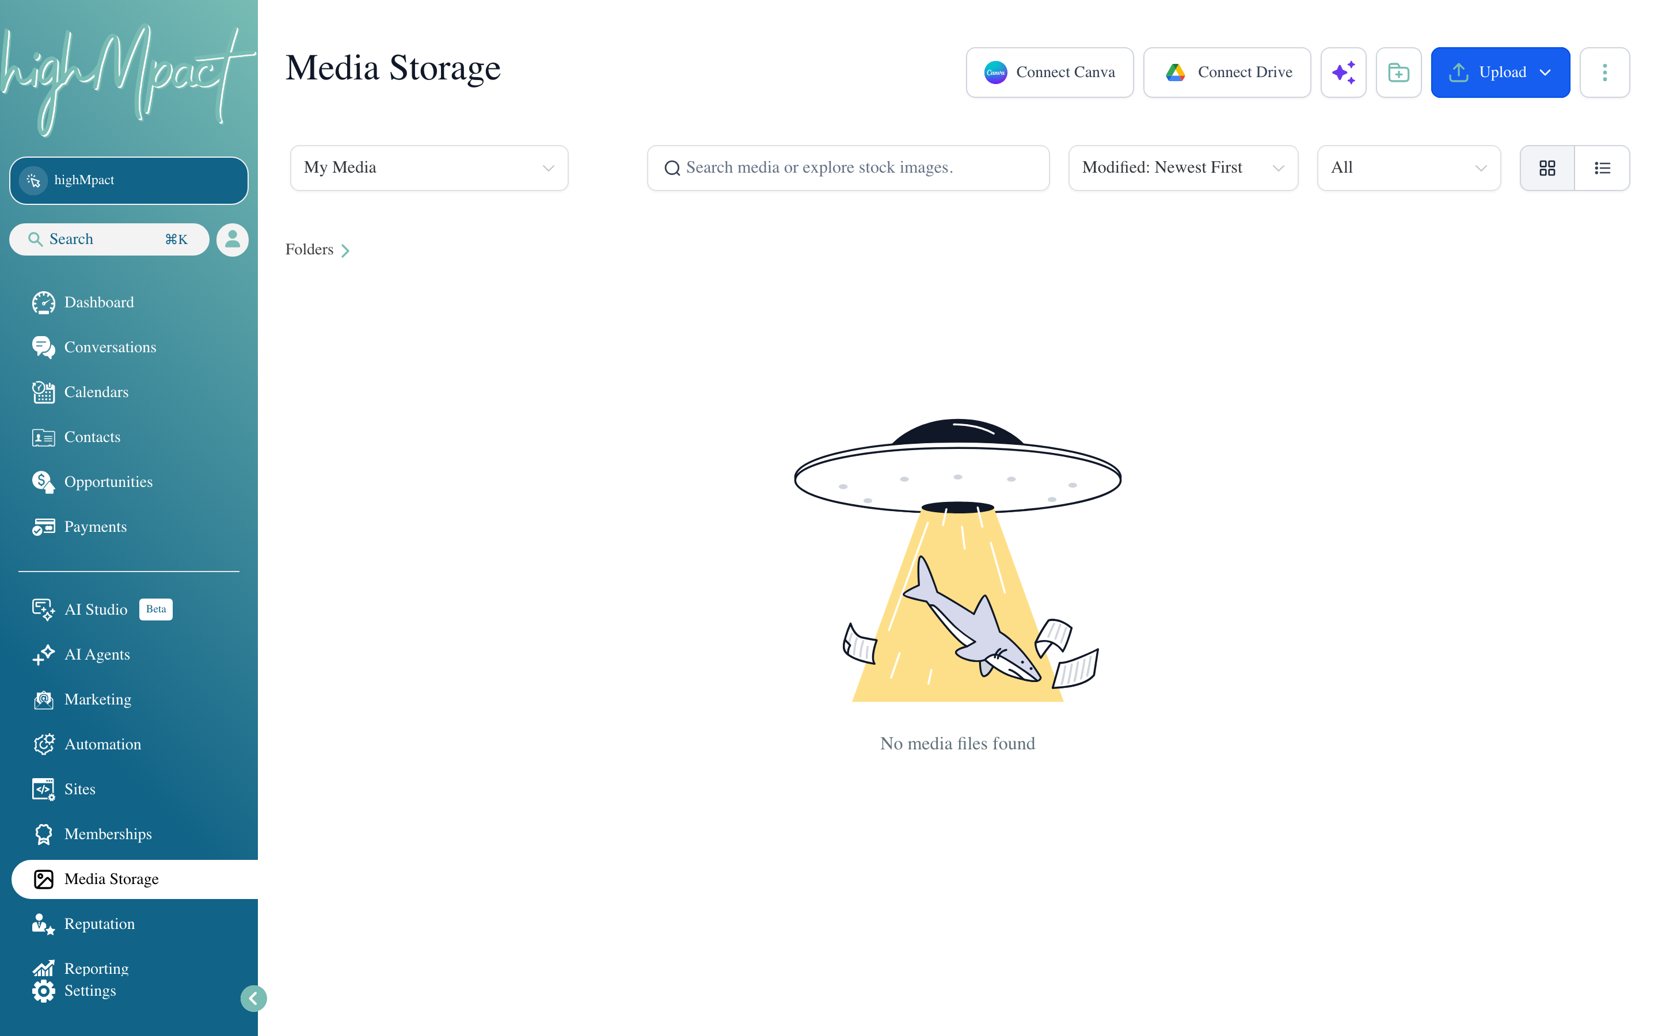
Task: Click the Upload button label
Action: (x=1503, y=73)
